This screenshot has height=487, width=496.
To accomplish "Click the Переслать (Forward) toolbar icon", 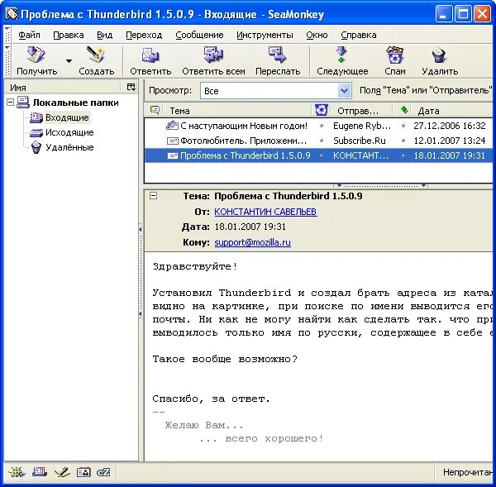I will click(x=278, y=55).
